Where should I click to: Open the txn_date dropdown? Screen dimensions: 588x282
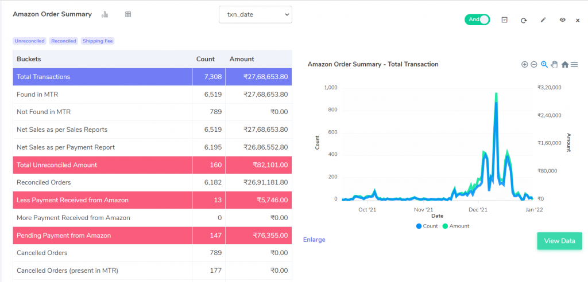pyautogui.click(x=256, y=14)
